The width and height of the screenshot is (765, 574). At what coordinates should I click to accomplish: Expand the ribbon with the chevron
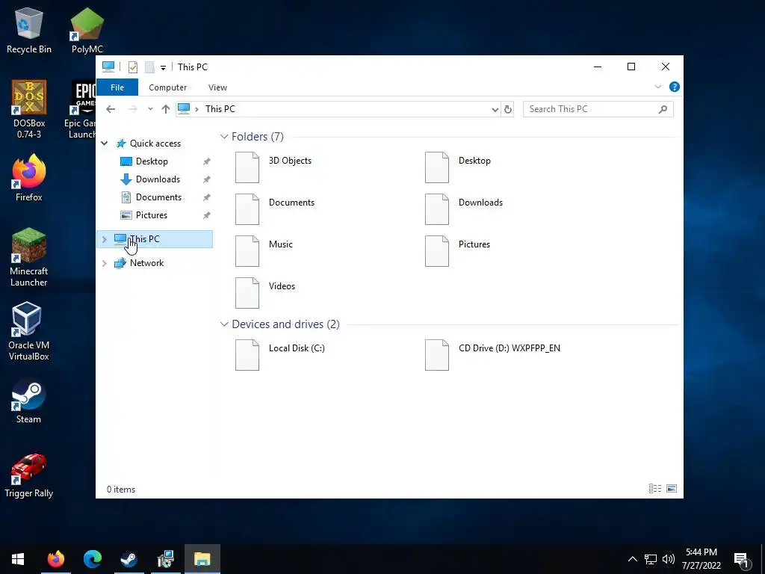click(x=657, y=87)
